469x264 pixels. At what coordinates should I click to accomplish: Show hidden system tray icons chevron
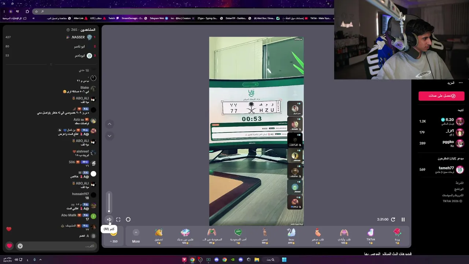pyautogui.click(x=40, y=260)
